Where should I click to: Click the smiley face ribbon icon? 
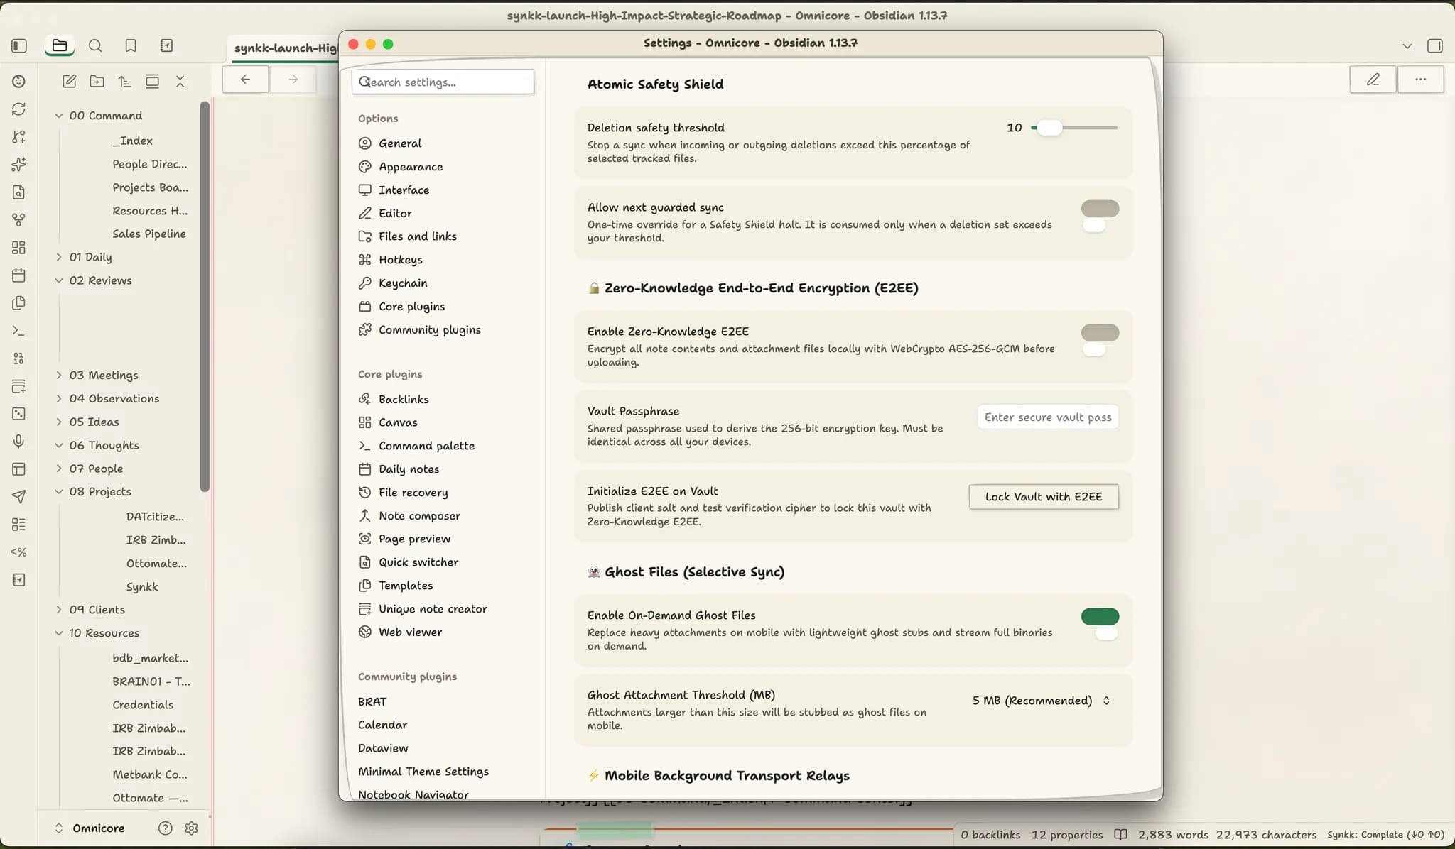19,82
